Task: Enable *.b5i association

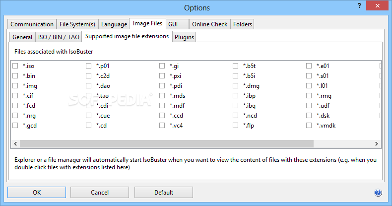Action: 235,76
